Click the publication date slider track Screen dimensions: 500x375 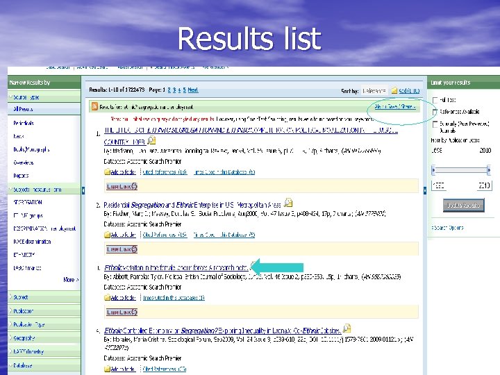461,170
